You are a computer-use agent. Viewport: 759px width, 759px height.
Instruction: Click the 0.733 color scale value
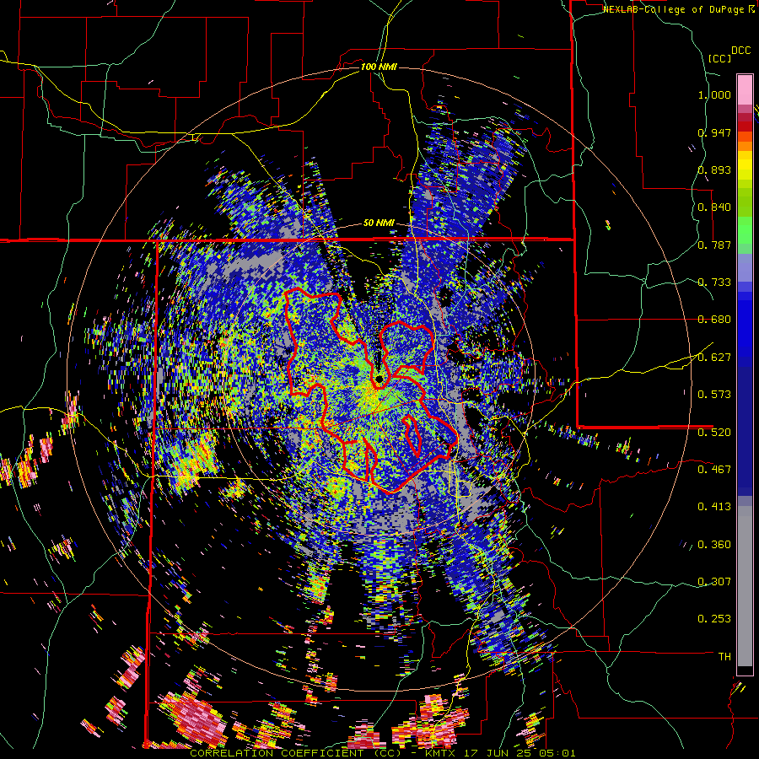[714, 283]
